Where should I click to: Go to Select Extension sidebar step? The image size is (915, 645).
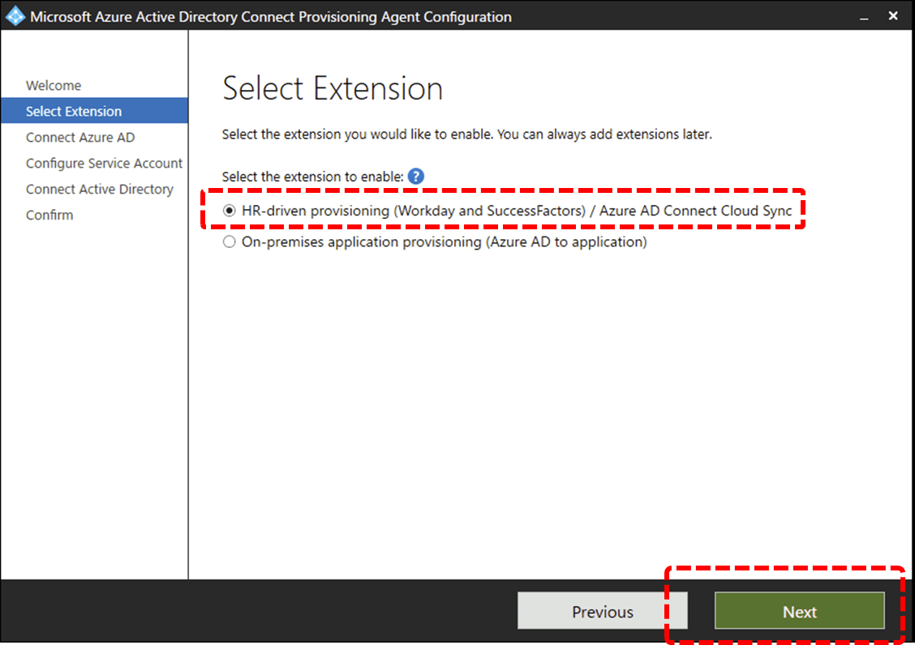95,111
